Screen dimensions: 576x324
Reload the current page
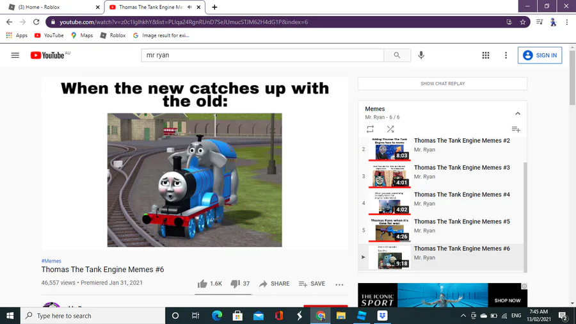36,22
